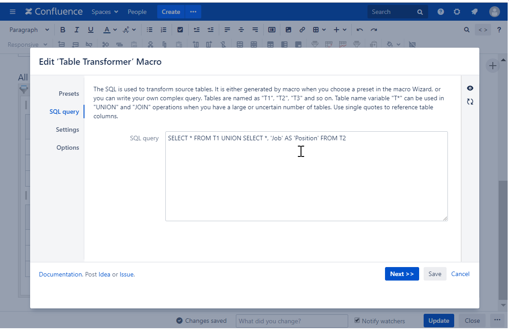Image resolution: width=509 pixels, height=330 pixels.
Task: Click the preview eye icon in dialog
Action: click(470, 88)
